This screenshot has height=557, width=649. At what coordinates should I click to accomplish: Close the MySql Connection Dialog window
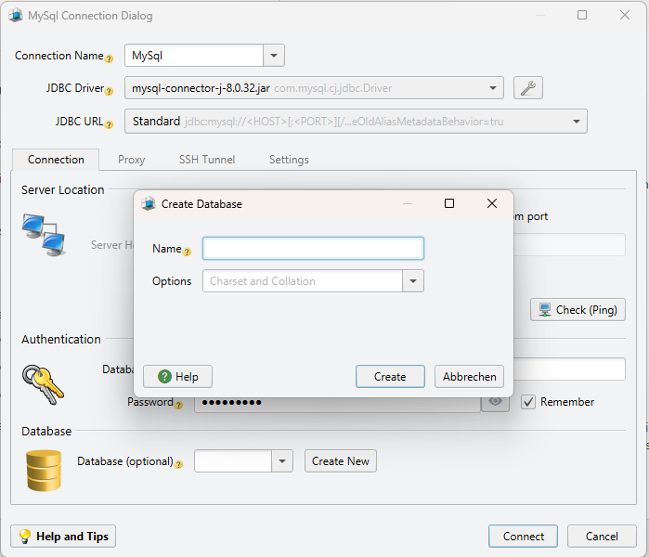[625, 15]
